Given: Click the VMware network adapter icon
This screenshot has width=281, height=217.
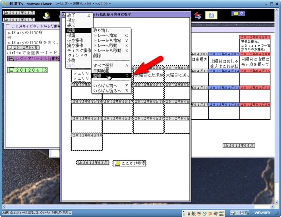Looking at the screenshot, I should pyautogui.click(x=247, y=213).
